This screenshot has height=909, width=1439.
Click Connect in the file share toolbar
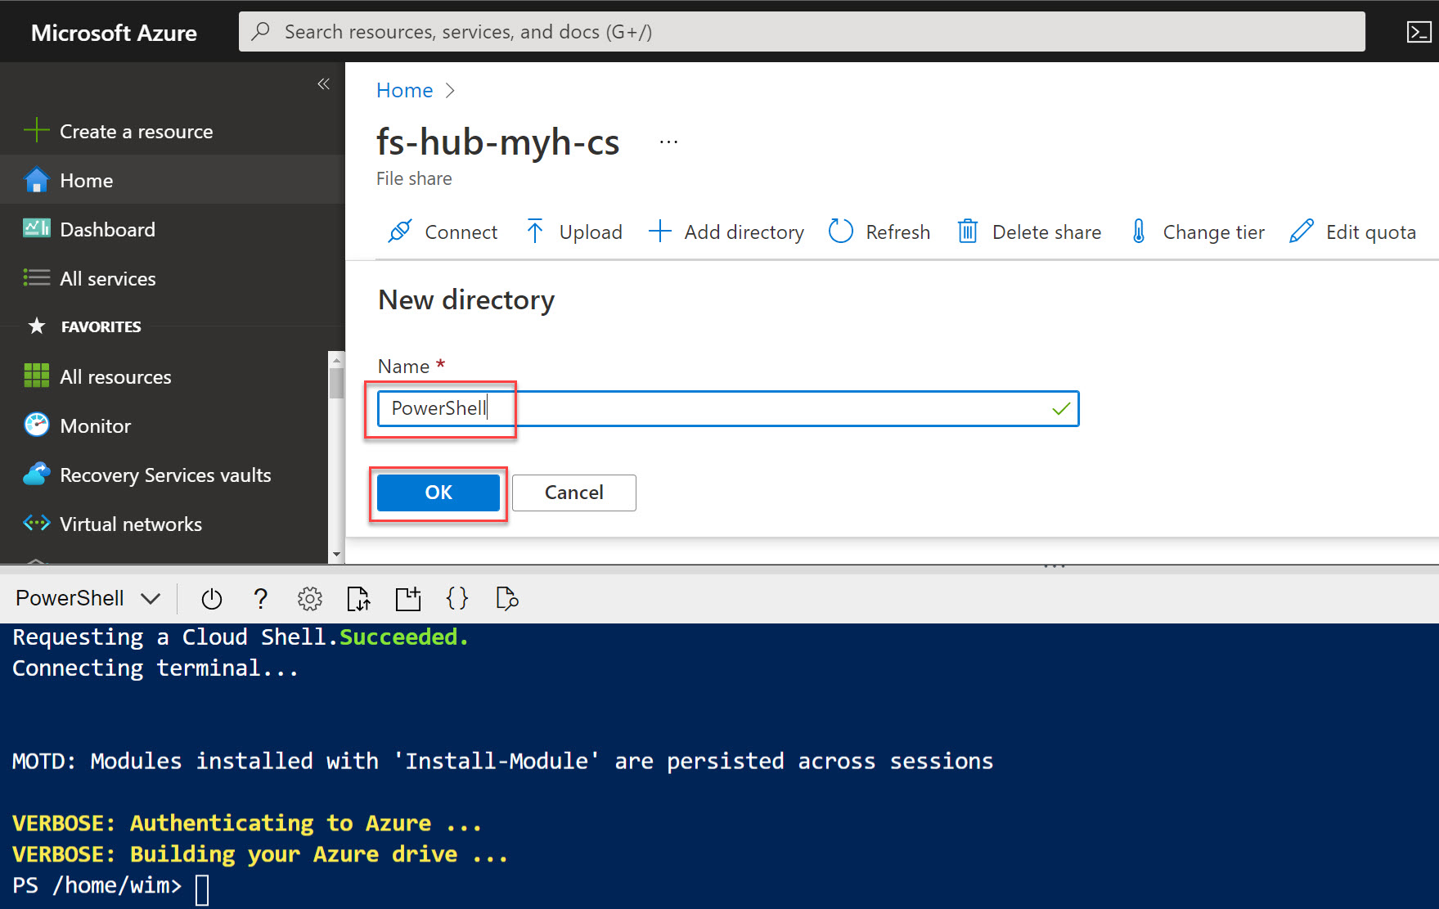[x=443, y=232]
